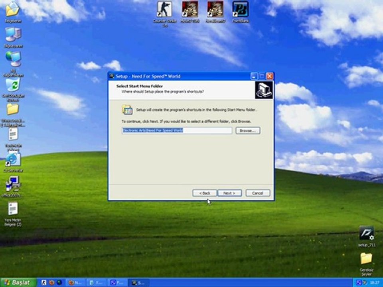
Task: Launch the Internet Explorer shortcut on the desktop
Action: 13,162
